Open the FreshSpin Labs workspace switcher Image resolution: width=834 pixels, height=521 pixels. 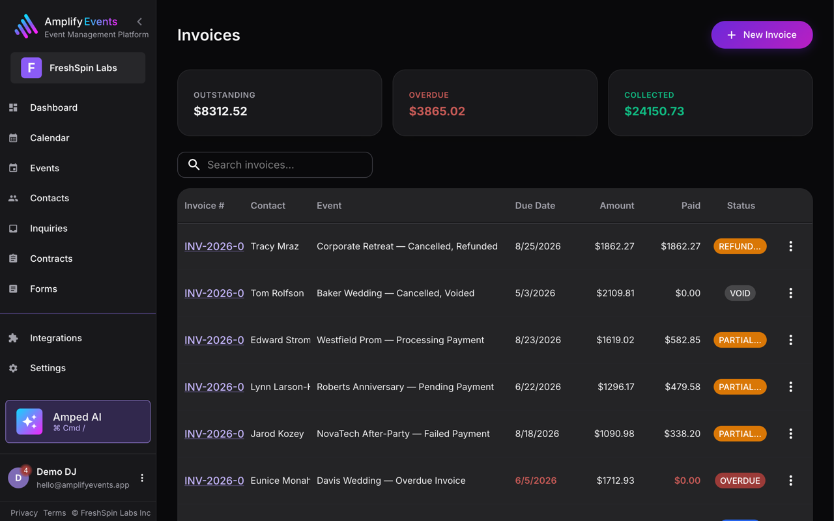[78, 68]
